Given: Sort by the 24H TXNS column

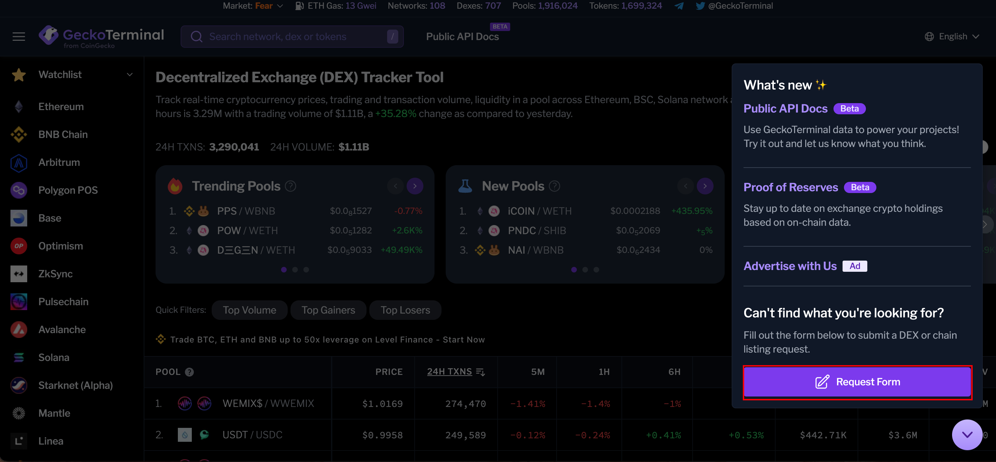Looking at the screenshot, I should click(449, 372).
